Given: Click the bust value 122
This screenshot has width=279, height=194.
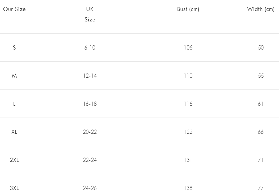Looking at the screenshot, I should pos(188,132).
